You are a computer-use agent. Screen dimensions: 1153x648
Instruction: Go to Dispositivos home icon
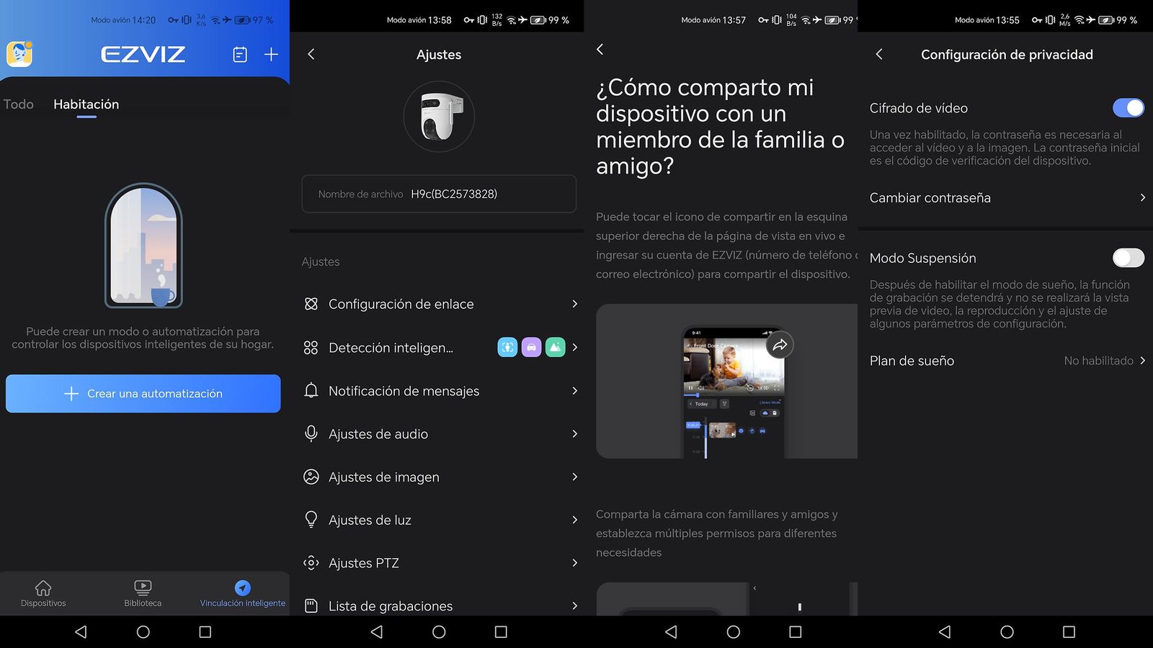click(x=43, y=588)
